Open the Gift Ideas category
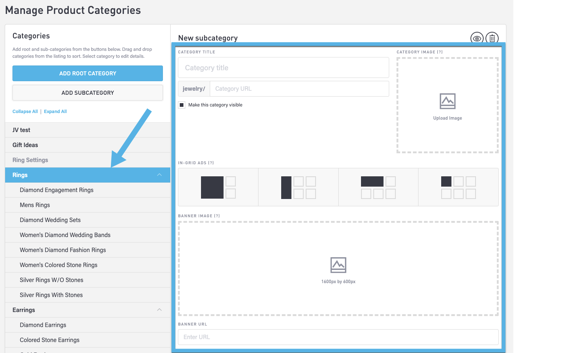 tap(25, 145)
